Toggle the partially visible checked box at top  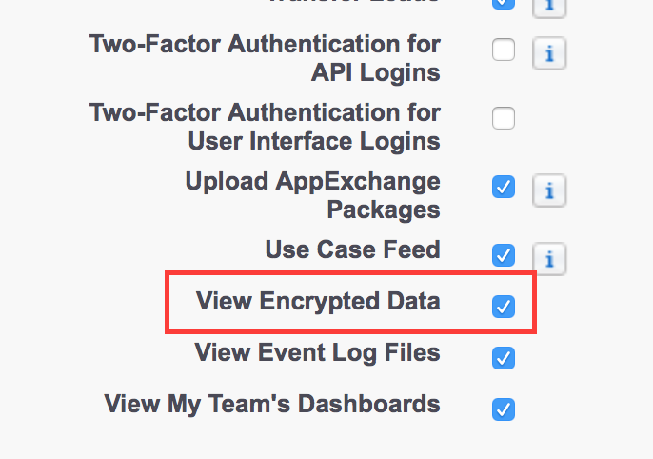[x=504, y=4]
